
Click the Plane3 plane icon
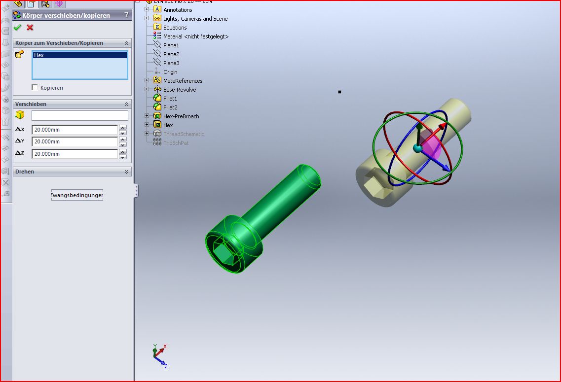[x=157, y=63]
